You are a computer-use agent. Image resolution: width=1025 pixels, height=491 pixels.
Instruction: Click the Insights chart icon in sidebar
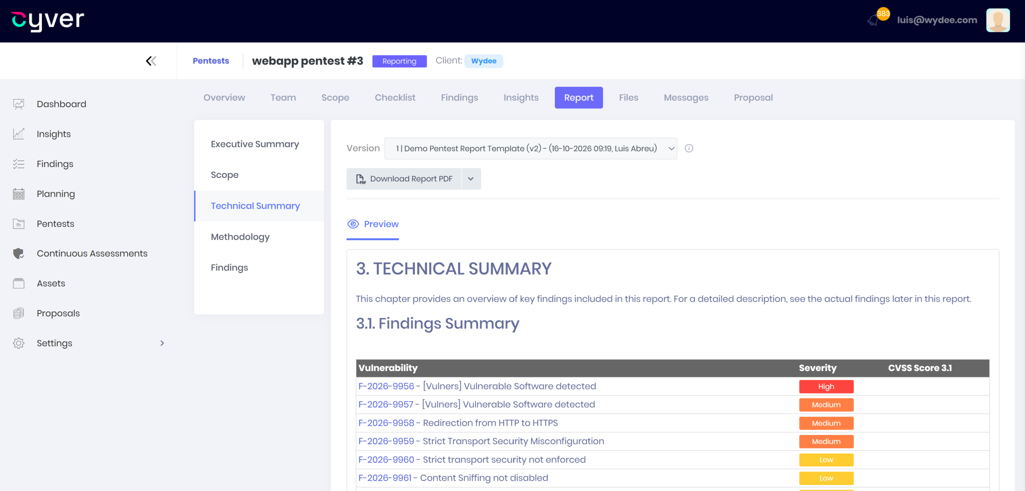pyautogui.click(x=18, y=134)
